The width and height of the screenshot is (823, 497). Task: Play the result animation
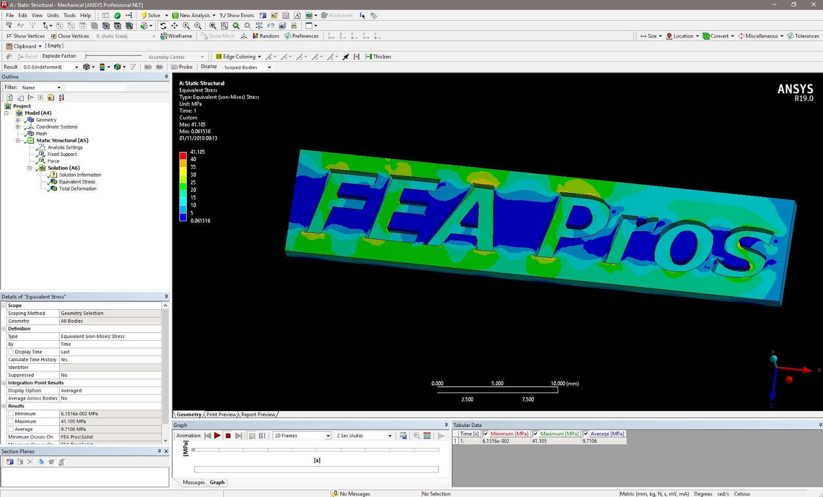[218, 435]
